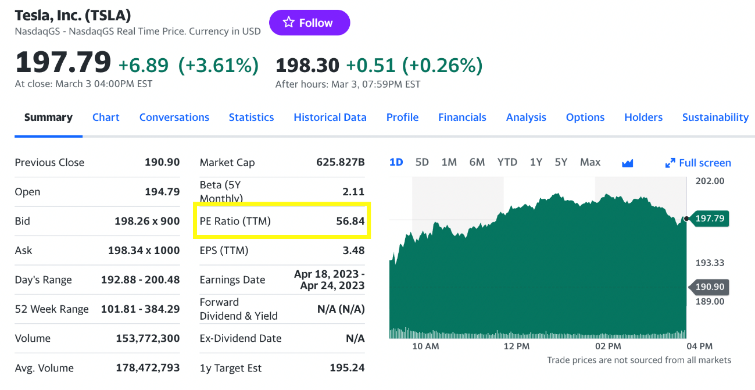755x390 pixels.
Task: Click the Full screen expand arrows icon
Action: 670,163
